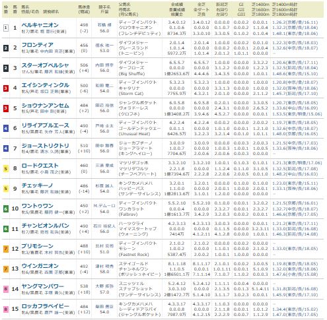Select the ショウナンアンセム name link

[x=45, y=106]
